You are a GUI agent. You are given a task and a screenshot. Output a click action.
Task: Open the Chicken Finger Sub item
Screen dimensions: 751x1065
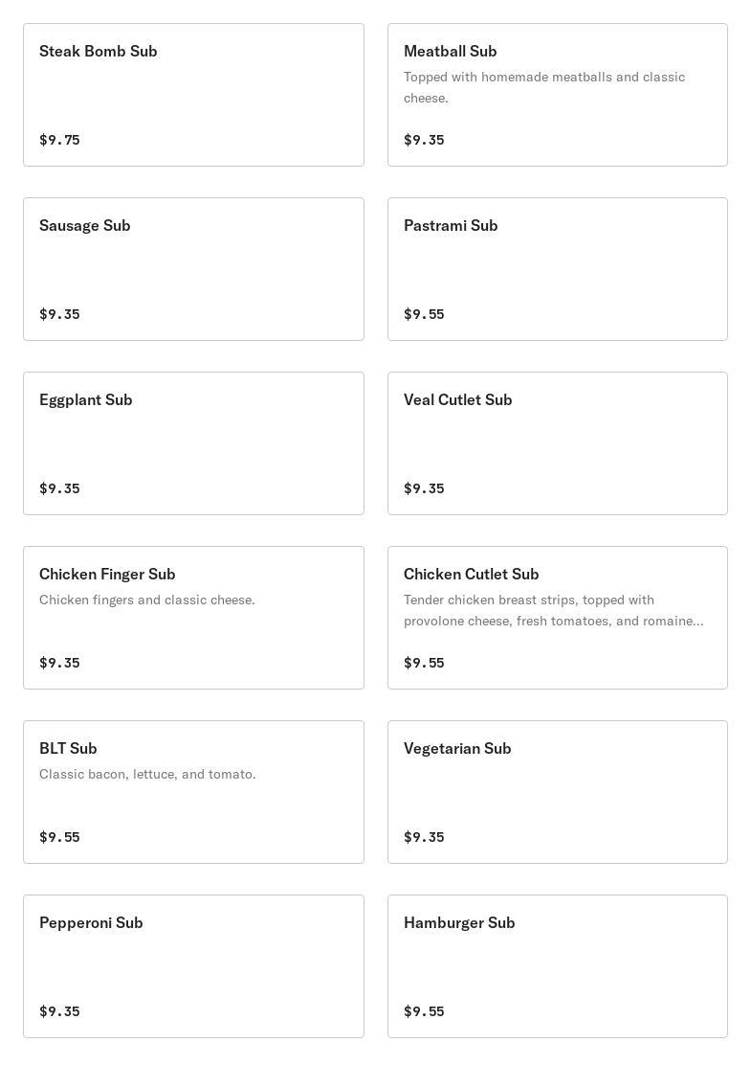point(193,618)
